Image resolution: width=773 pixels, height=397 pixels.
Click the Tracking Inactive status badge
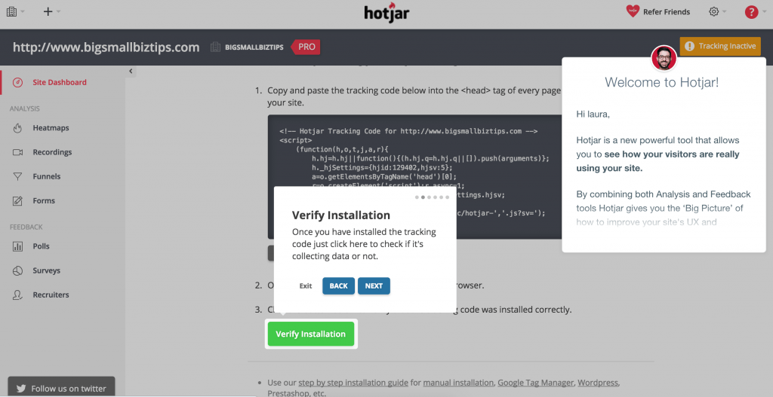[719, 46]
